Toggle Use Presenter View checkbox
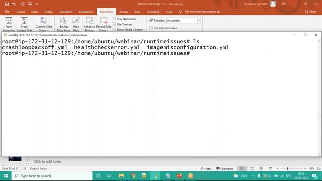Viewport: 322px width, 181px height. click(151, 28)
